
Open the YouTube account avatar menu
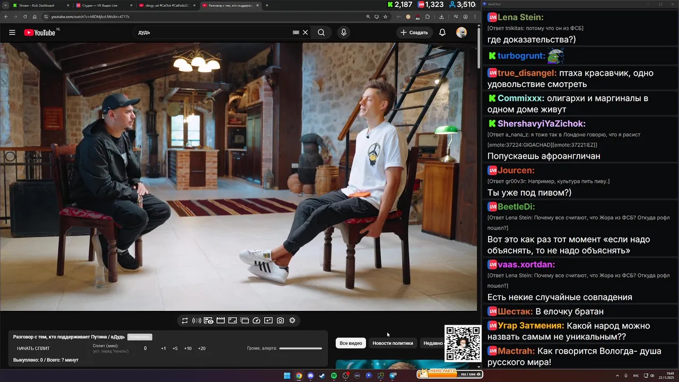462,32
